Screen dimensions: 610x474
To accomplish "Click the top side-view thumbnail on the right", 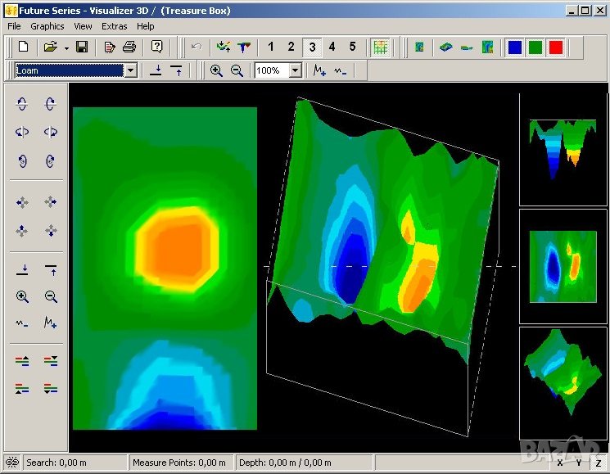I will pos(563,149).
